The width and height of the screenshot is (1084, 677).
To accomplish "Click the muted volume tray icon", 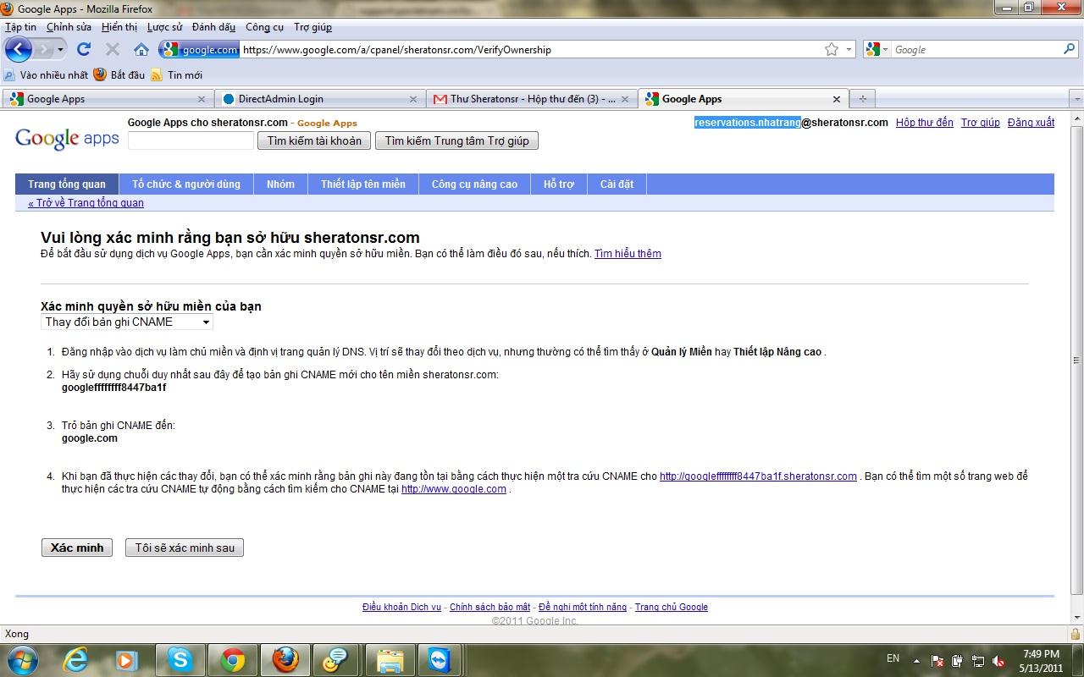I will [x=998, y=661].
